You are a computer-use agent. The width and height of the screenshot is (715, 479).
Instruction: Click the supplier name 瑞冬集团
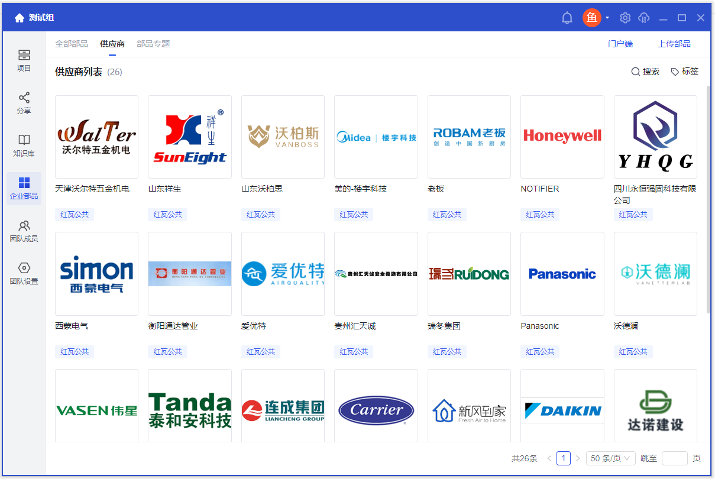(x=444, y=326)
